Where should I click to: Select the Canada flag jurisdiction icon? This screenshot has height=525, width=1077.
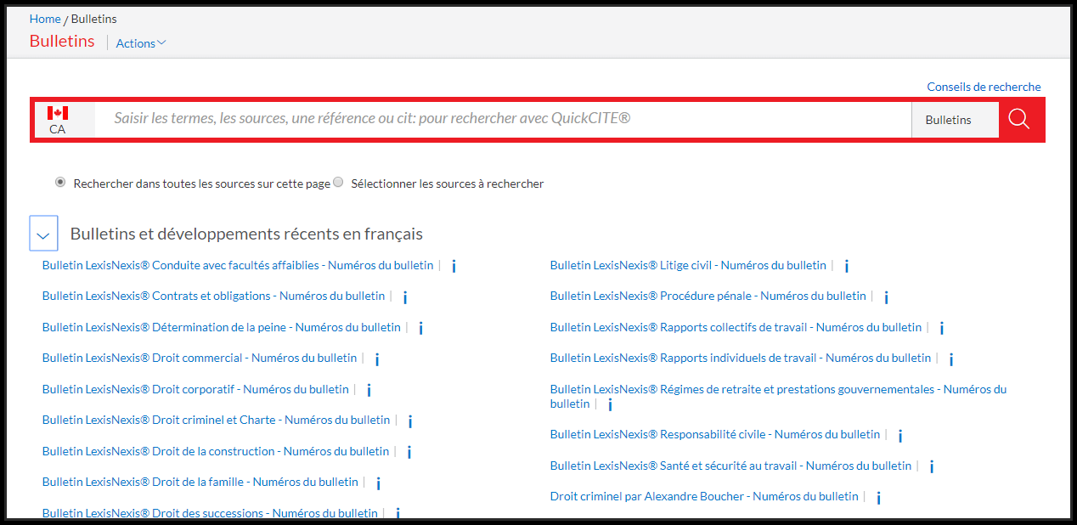click(58, 113)
